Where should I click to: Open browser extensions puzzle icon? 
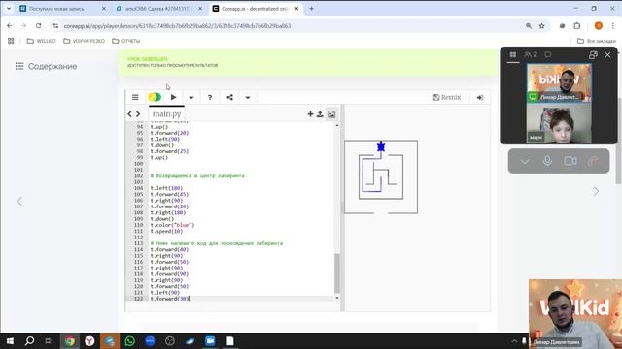(x=577, y=26)
